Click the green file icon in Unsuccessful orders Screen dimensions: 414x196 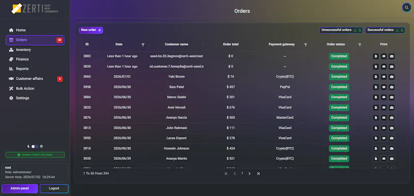(x=360, y=31)
